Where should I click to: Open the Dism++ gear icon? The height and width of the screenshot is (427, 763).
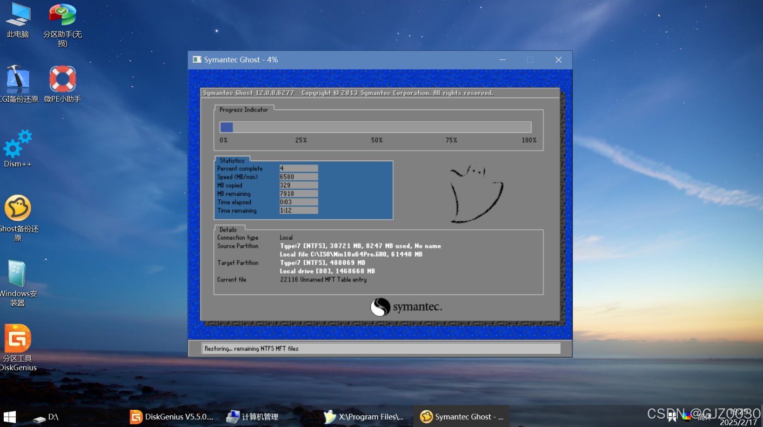click(18, 149)
